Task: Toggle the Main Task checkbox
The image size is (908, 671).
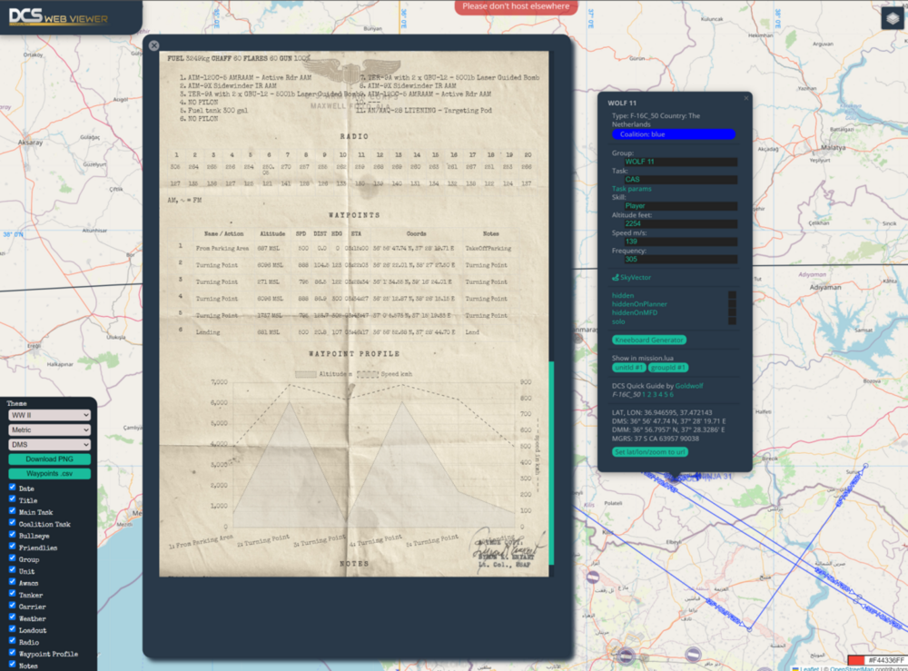Action: pyautogui.click(x=12, y=510)
